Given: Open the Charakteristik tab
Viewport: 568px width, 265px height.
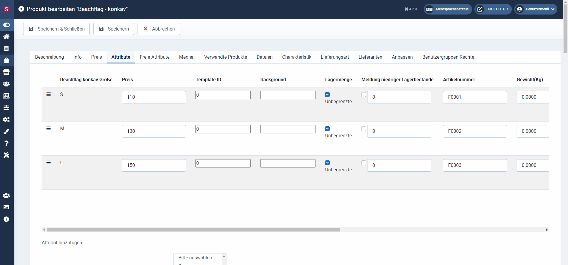Looking at the screenshot, I should [x=297, y=57].
